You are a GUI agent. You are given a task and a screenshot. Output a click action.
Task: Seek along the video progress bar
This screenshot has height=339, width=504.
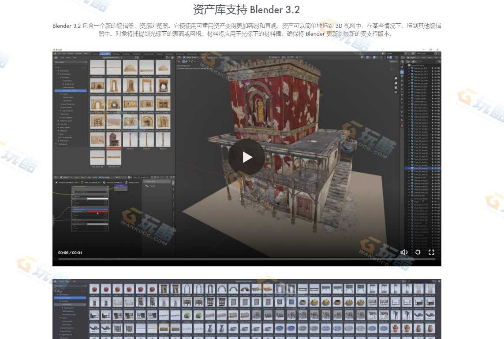click(x=246, y=259)
